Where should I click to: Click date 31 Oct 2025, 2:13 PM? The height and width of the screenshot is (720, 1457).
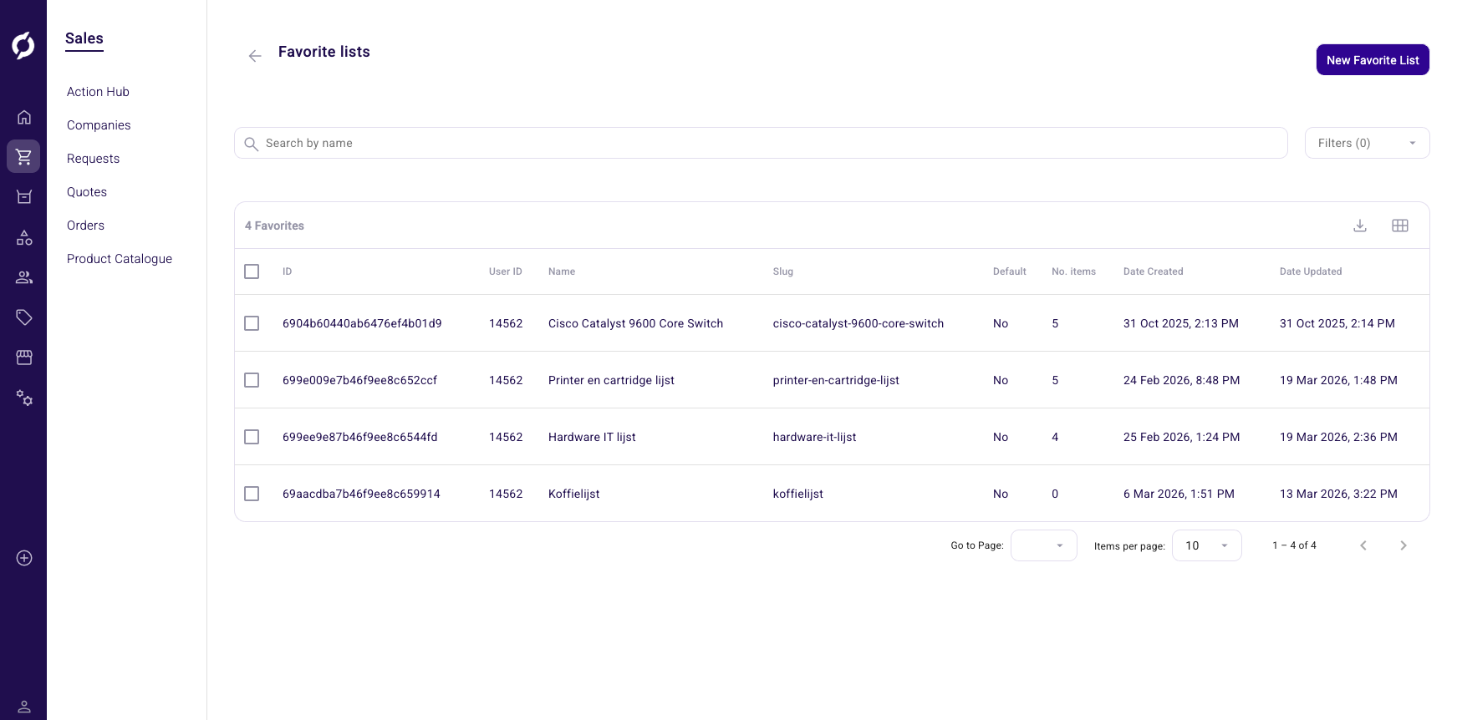click(x=1180, y=323)
